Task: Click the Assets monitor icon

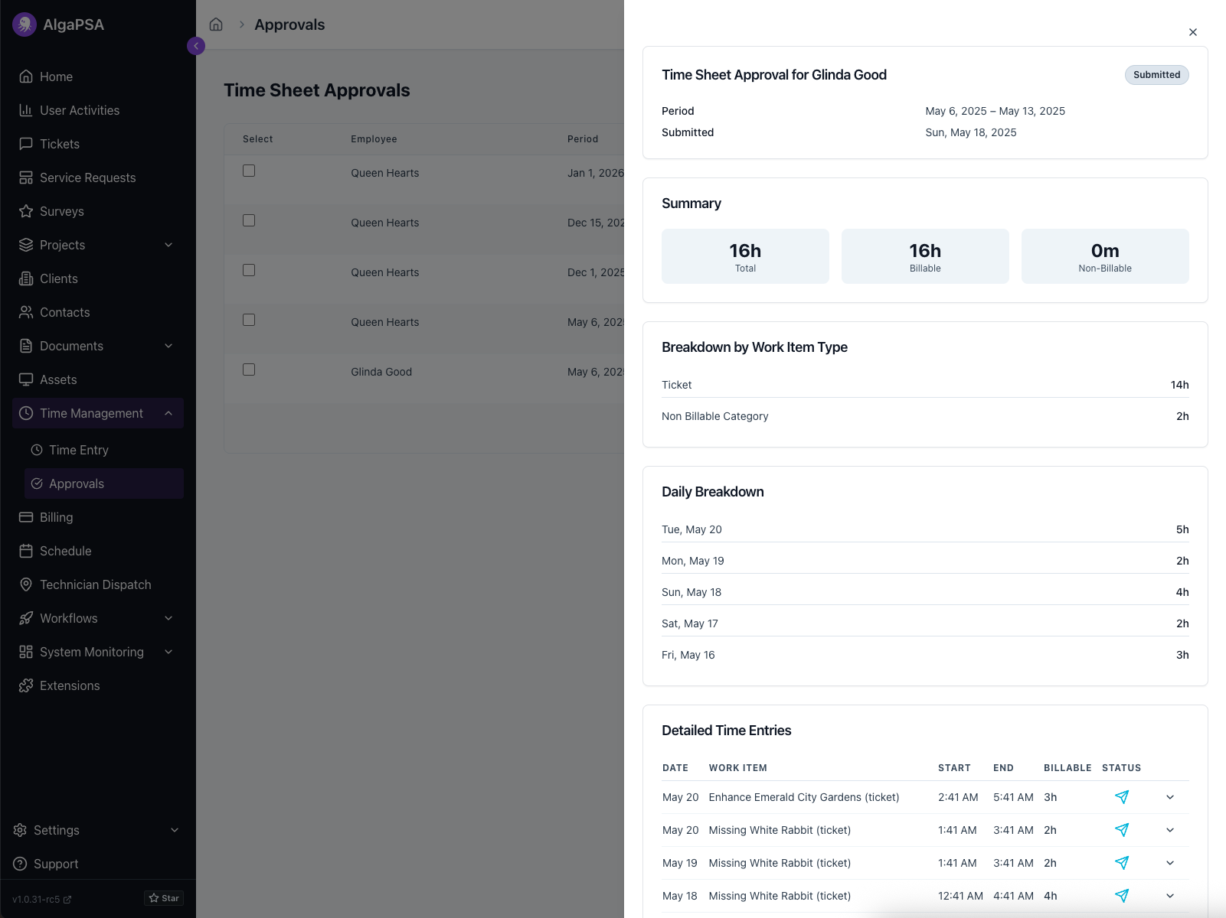Action: 26,379
